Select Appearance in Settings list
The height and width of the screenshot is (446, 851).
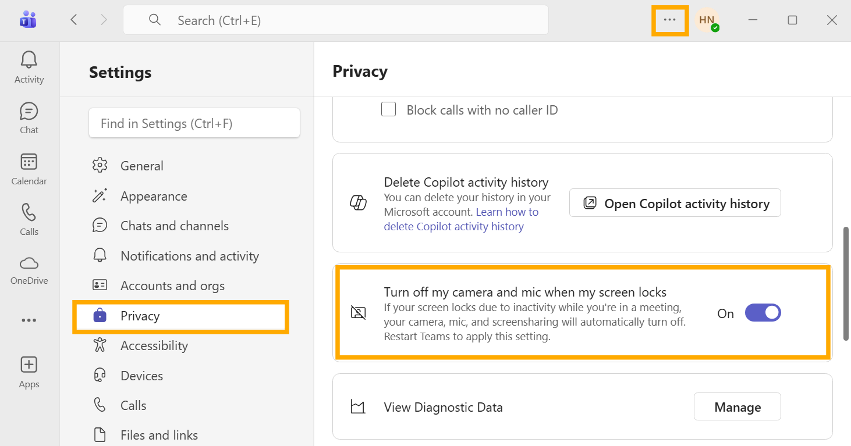(154, 197)
